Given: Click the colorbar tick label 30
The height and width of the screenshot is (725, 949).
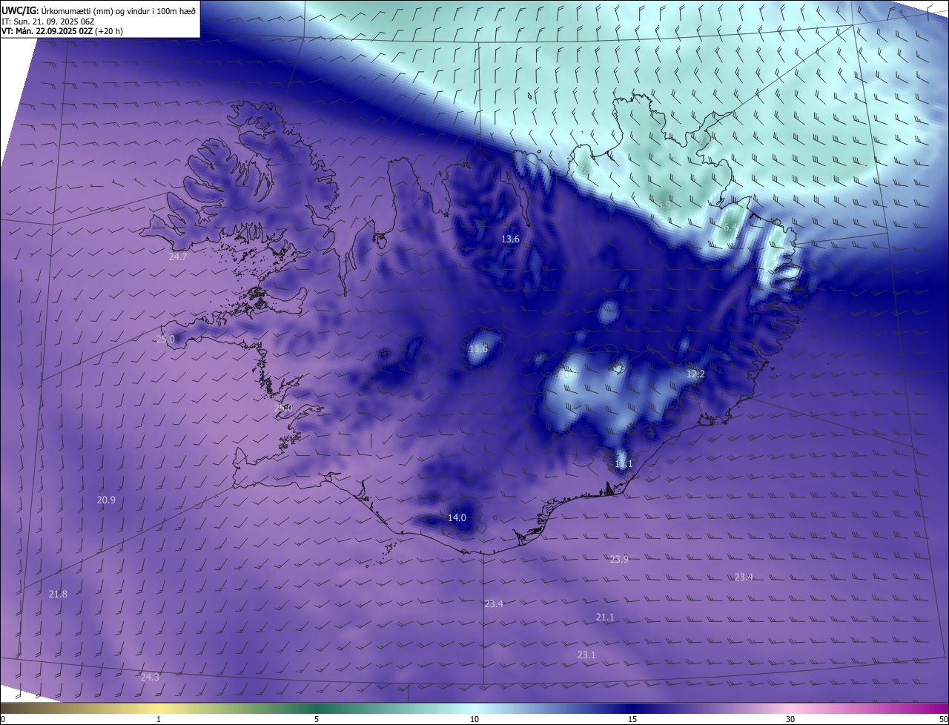Looking at the screenshot, I should pyautogui.click(x=790, y=719).
